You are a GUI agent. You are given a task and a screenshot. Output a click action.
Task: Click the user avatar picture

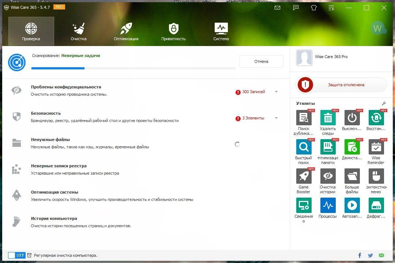304,58
